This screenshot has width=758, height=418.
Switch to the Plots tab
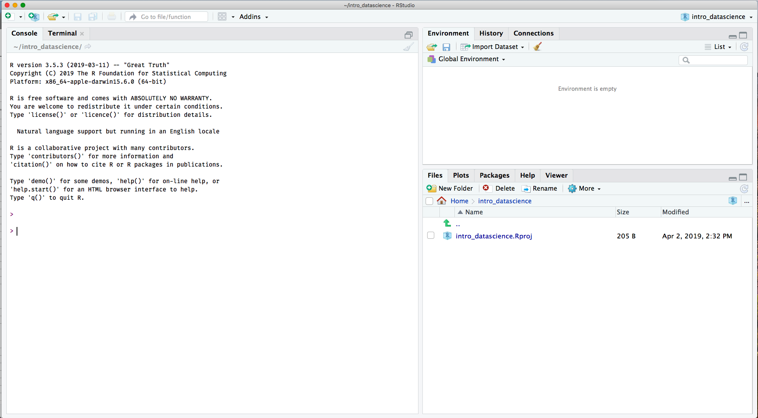tap(461, 175)
